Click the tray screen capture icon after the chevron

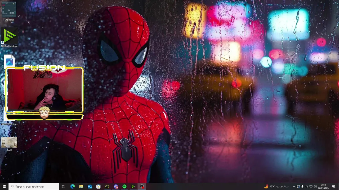pyautogui.click(x=298, y=187)
